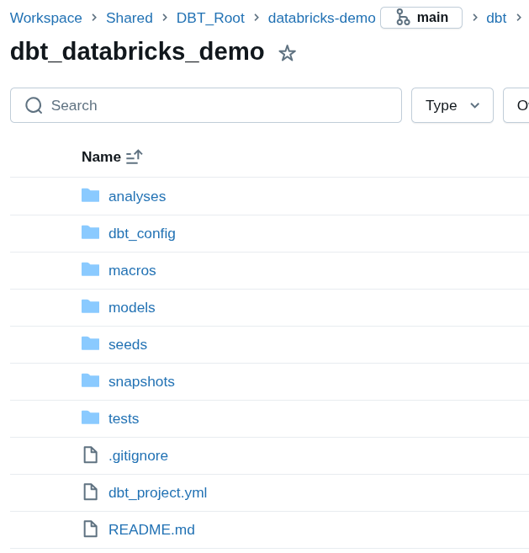Open the databricks-demo breadcrumb link
The height and width of the screenshot is (553, 529).
click(x=321, y=18)
